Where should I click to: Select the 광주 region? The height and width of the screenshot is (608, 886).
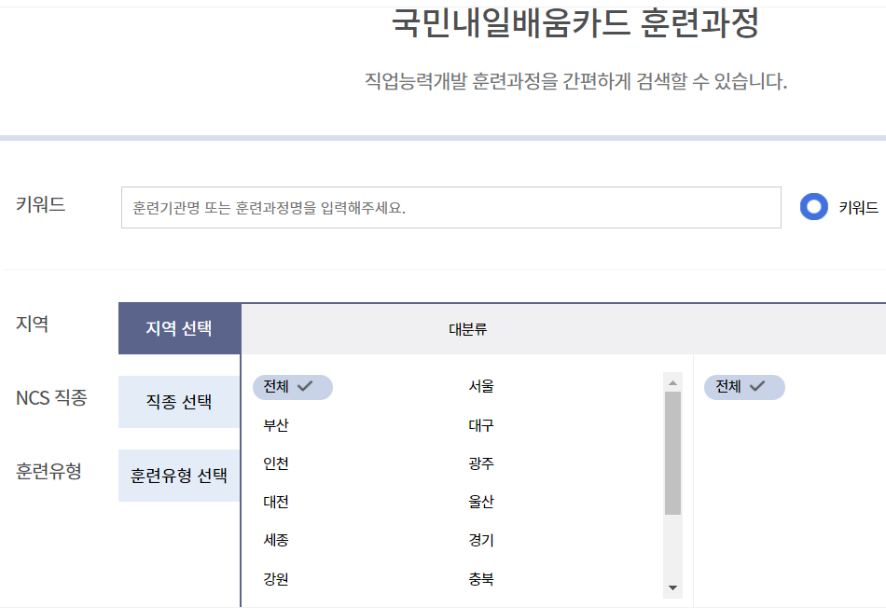click(481, 463)
